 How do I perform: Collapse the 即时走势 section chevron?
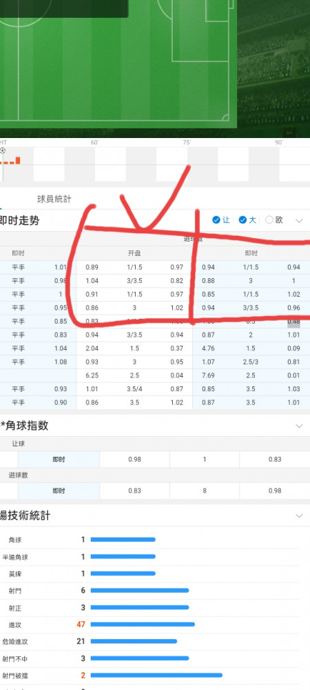click(x=299, y=221)
